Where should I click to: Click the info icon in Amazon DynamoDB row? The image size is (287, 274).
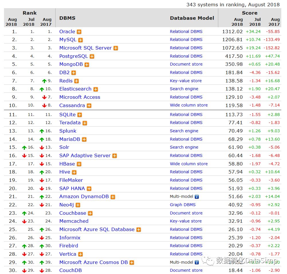click(196, 197)
